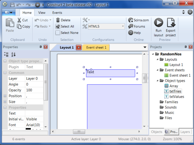Pin the Projects panel
The width and height of the screenshot is (194, 145).
pos(186,47)
